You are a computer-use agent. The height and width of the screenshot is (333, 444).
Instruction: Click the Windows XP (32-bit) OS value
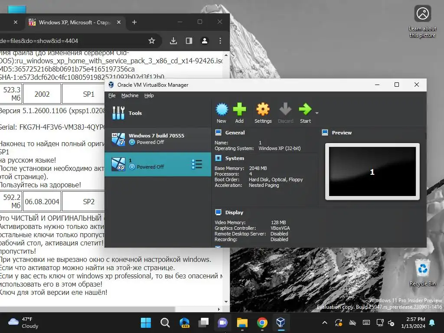pos(280,148)
